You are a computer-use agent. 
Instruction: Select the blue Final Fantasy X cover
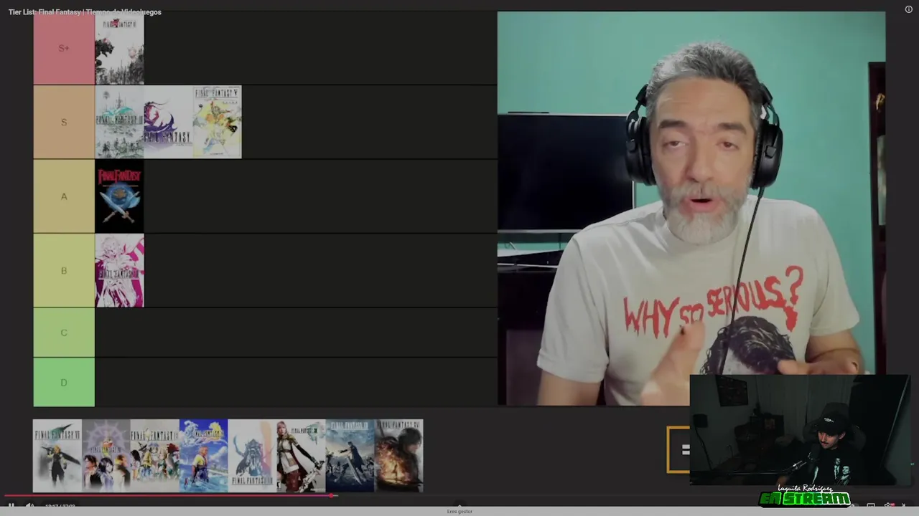pyautogui.click(x=204, y=456)
